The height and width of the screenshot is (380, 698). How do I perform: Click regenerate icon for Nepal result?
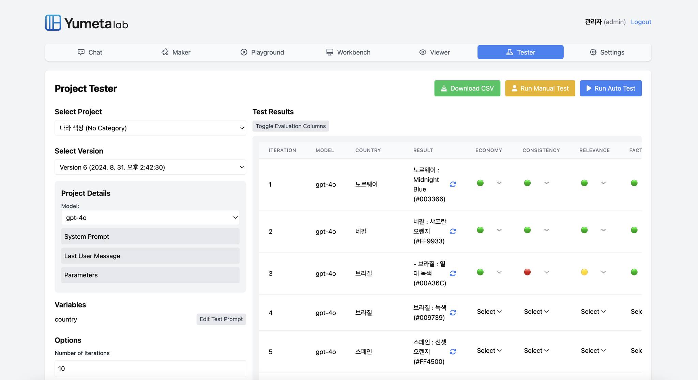453,232
